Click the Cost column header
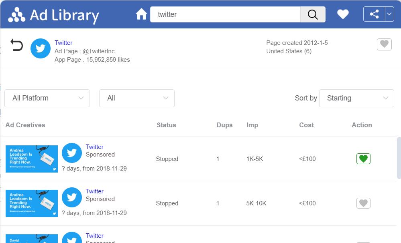401x243 pixels. coord(306,125)
